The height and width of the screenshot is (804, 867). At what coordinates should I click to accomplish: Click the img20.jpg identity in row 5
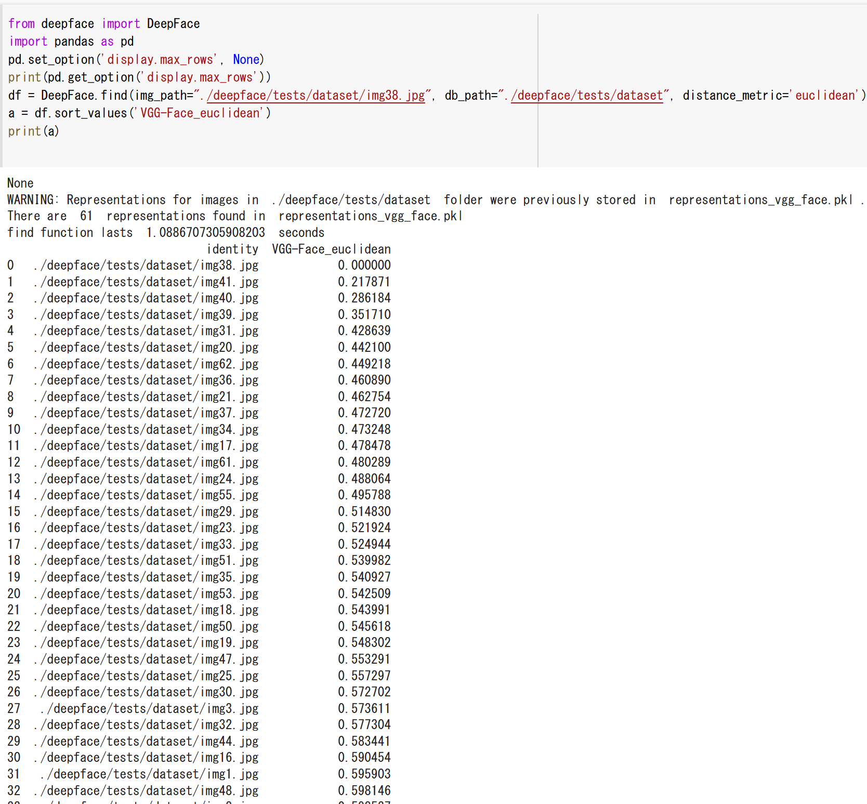coord(146,348)
